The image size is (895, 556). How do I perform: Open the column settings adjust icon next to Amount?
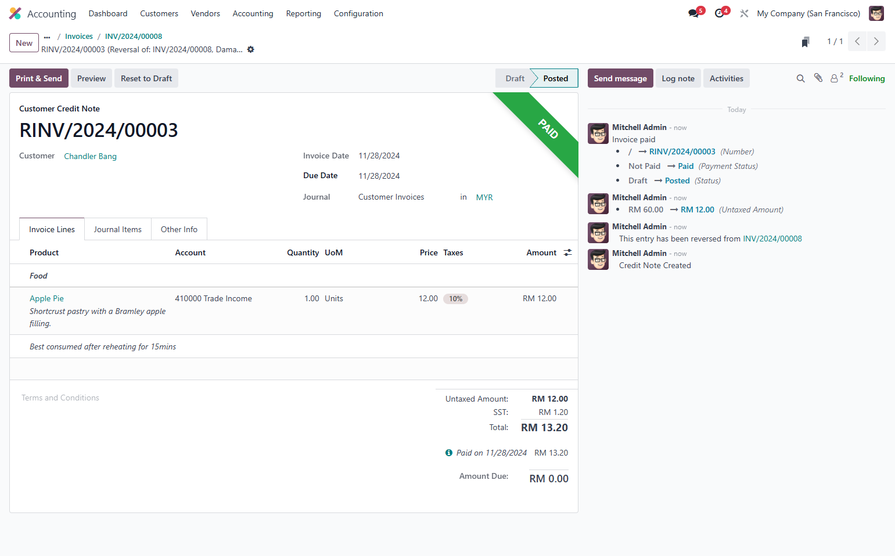[567, 252]
